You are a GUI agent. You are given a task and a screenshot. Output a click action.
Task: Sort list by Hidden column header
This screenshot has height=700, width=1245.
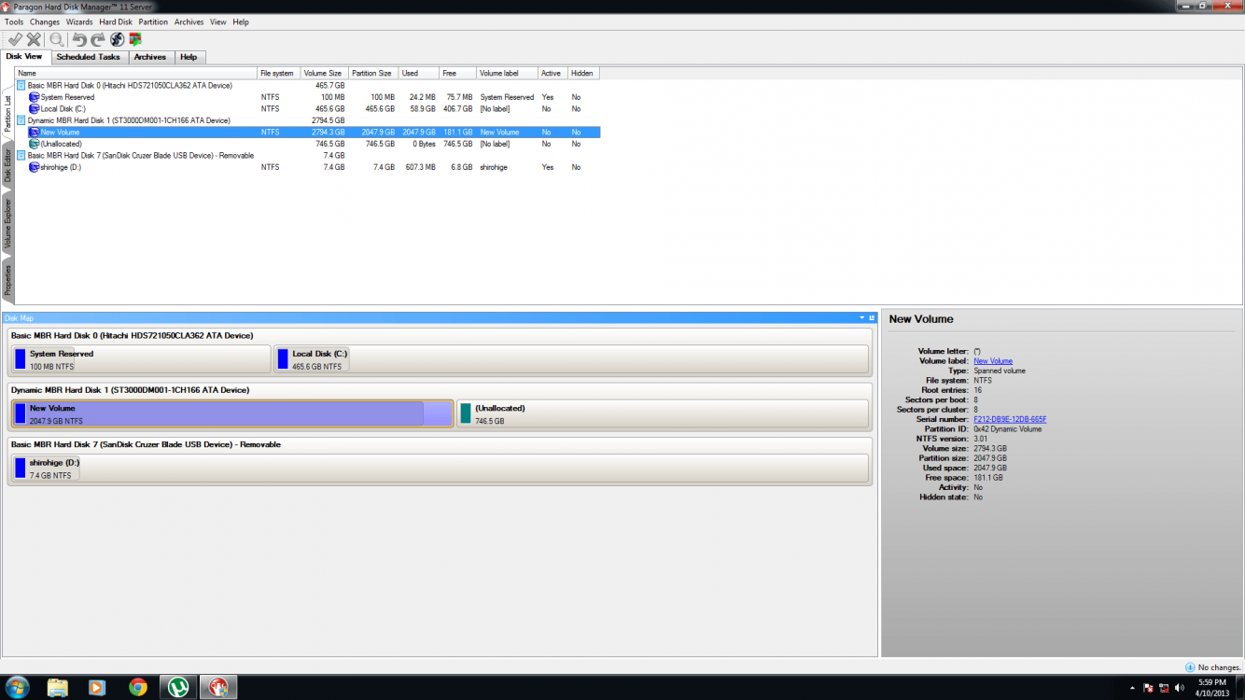[583, 73]
